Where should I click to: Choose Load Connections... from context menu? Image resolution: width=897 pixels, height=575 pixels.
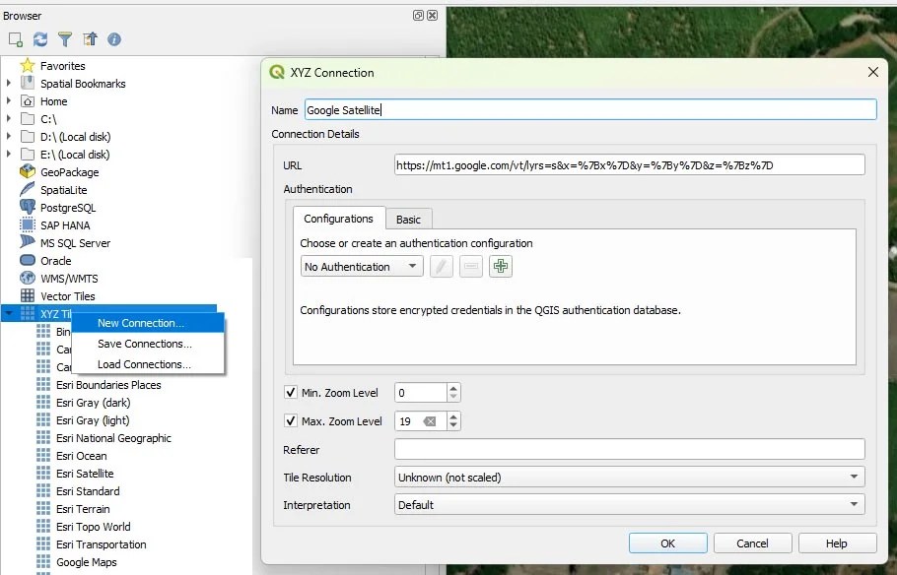pyautogui.click(x=148, y=364)
